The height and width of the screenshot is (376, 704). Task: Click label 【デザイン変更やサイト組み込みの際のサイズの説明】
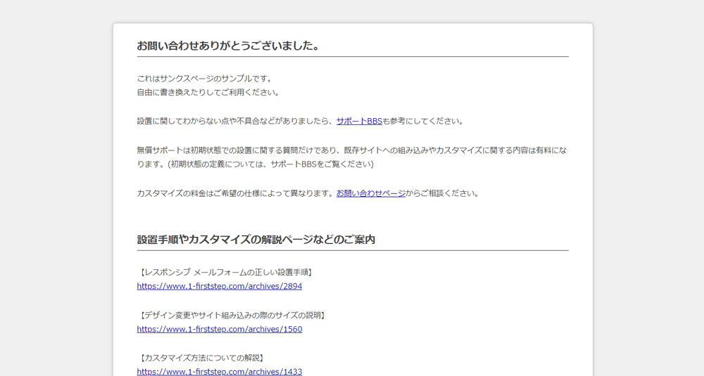[232, 315]
